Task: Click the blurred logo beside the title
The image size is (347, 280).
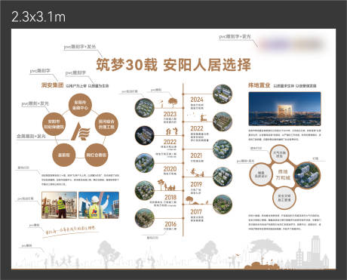Action: [292, 45]
